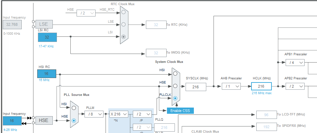317x133 pixels.
Task: Click the System Clock Mux title
Action: 169,62
